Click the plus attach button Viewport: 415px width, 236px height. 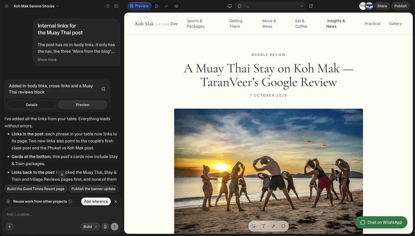[9, 227]
